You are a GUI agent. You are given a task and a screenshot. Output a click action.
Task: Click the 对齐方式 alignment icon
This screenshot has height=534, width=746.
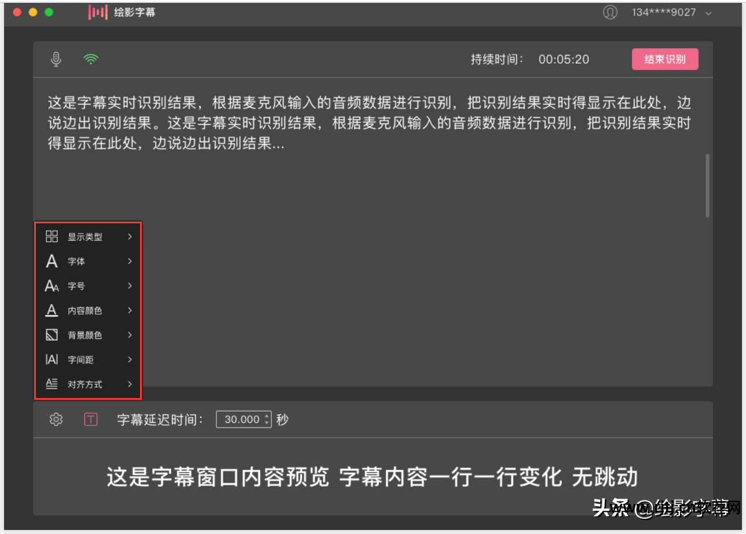tap(52, 384)
